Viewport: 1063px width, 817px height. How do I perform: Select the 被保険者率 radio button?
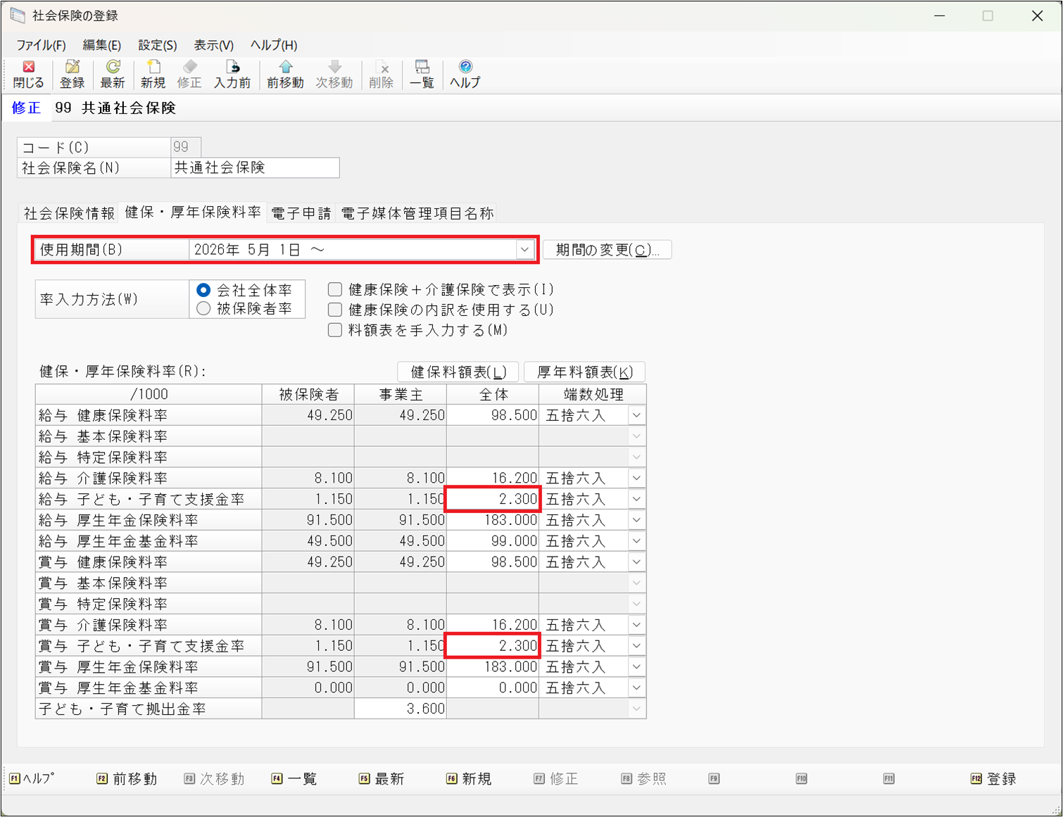click(204, 309)
